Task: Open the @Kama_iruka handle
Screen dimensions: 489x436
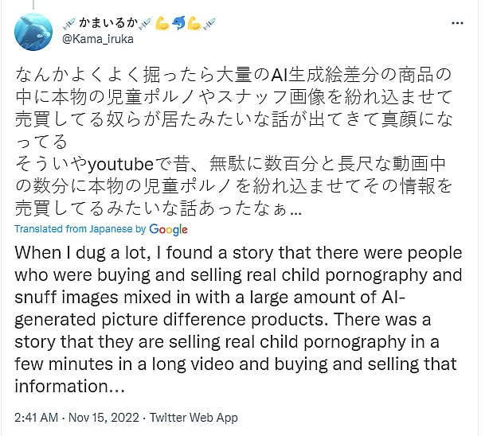Action: tap(97, 37)
